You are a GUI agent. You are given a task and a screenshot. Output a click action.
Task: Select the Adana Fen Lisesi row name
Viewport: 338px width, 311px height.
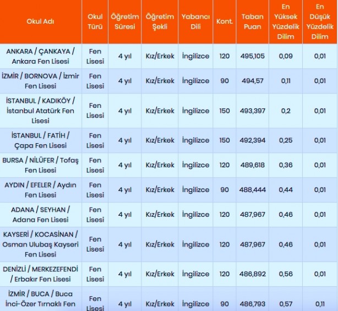pyautogui.click(x=41, y=215)
